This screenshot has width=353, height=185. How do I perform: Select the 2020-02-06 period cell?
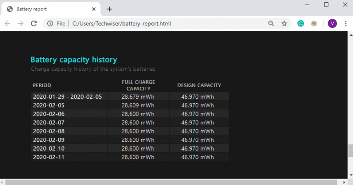point(69,114)
